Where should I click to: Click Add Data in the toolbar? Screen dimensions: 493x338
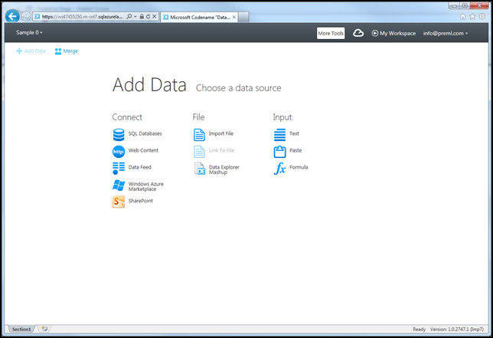coord(31,51)
